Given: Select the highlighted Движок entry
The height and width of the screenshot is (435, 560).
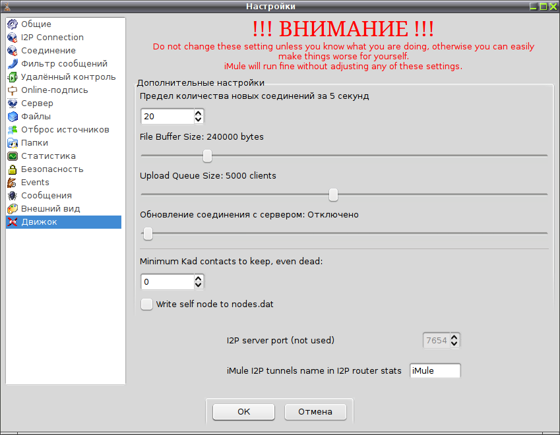Looking at the screenshot, I should (63, 222).
